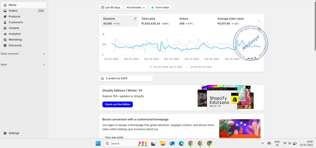Select the Sessions metric card
Viewport: 316px width, 148px height.
click(x=119, y=21)
